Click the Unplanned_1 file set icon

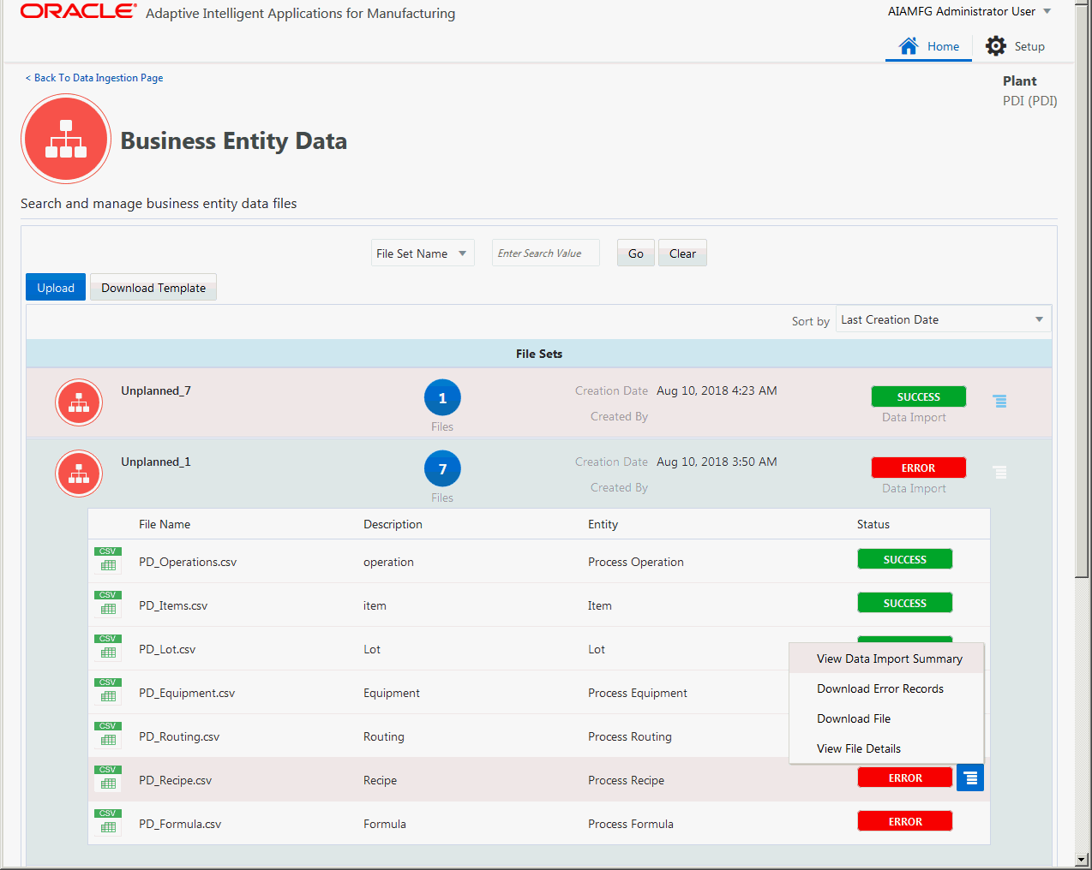tap(79, 474)
